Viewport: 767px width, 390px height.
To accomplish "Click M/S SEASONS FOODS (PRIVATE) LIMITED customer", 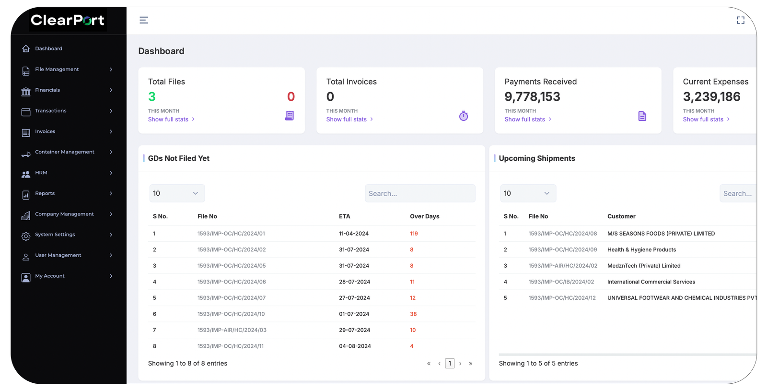I will (661, 234).
